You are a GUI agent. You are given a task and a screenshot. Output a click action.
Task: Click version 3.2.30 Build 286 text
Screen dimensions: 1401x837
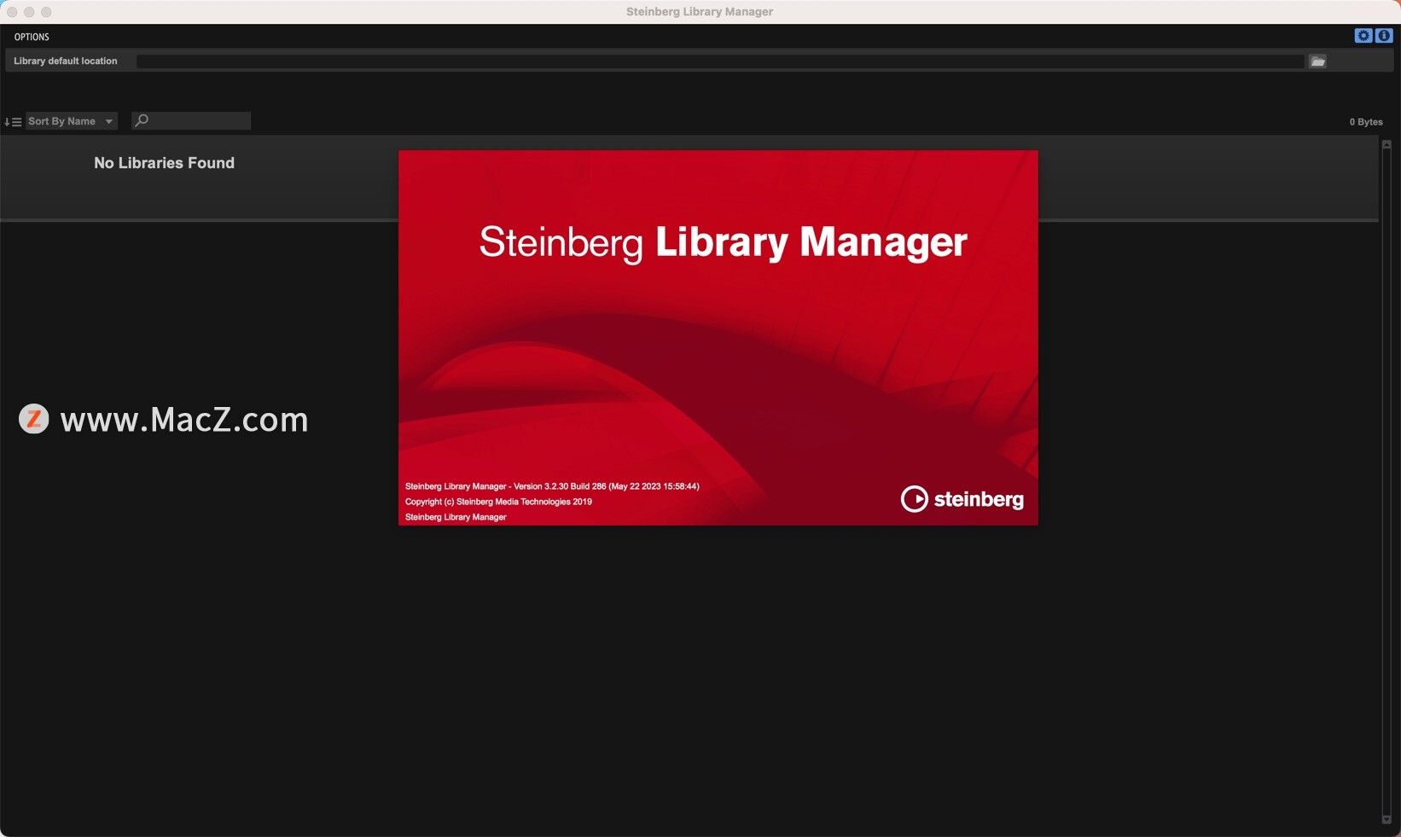pos(552,486)
